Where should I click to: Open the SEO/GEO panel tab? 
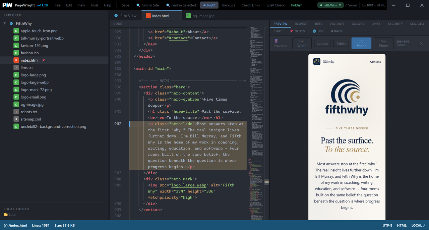point(417,24)
